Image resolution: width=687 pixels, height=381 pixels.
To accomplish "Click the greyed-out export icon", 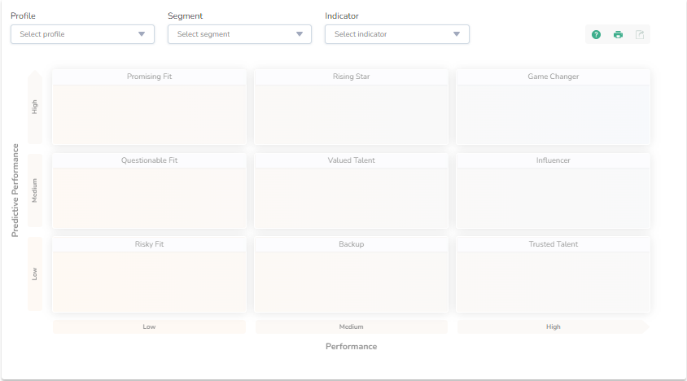I will pos(640,34).
